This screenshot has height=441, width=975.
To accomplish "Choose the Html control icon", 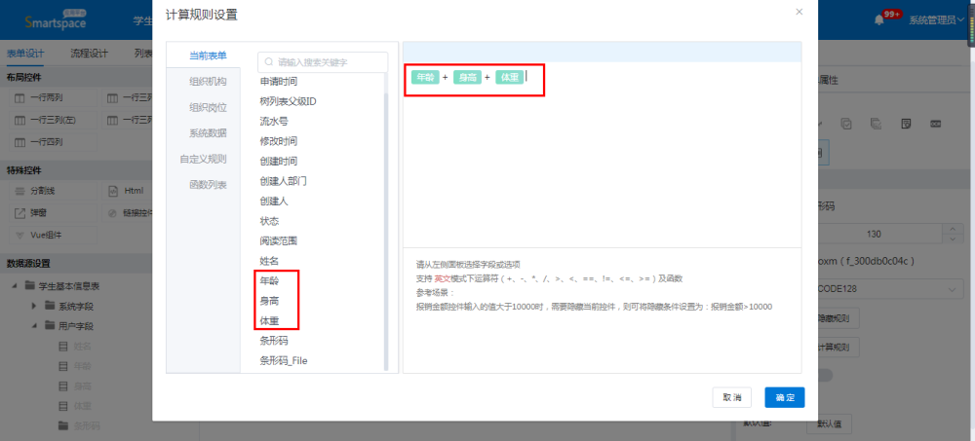I will 112,191.
